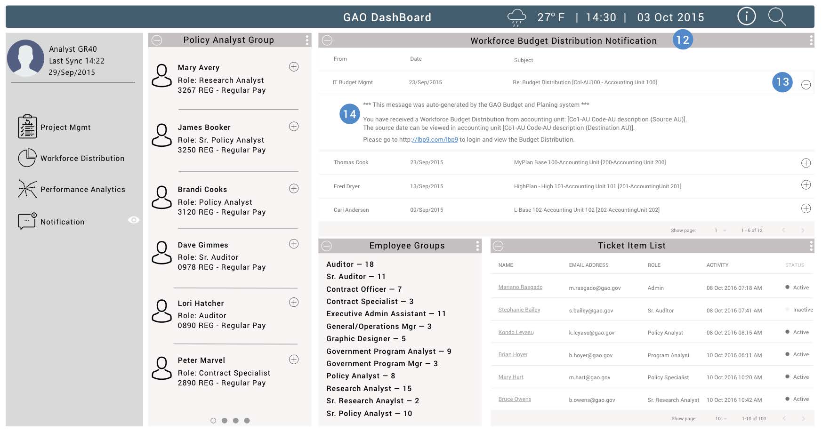Screen dimensions: 822x432
Task: Toggle the Notification eye visibility icon
Action: coord(134,220)
